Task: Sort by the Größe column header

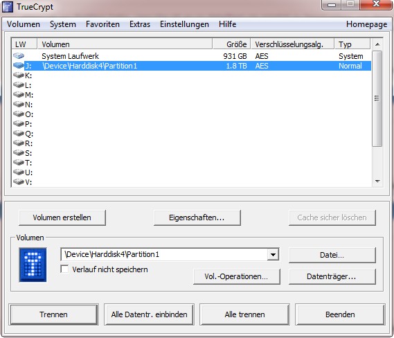Action: click(231, 44)
